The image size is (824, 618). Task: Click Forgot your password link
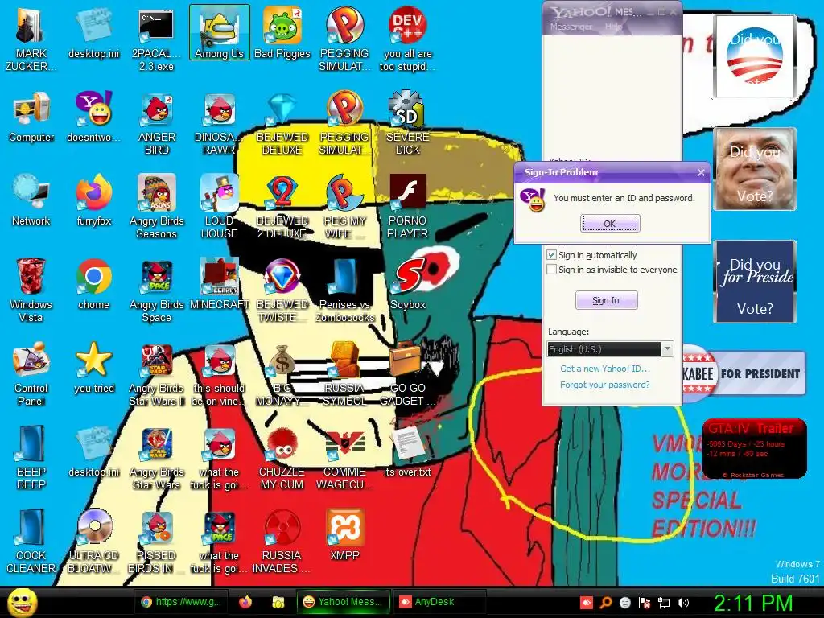605,385
